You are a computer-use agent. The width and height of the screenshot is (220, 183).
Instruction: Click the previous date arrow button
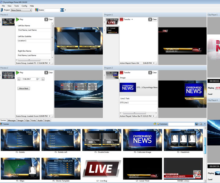pyautogui.click(x=19, y=79)
